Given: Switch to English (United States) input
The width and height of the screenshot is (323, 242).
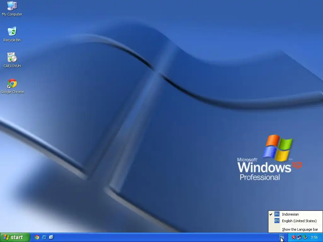Looking at the screenshot, I should 295,221.
